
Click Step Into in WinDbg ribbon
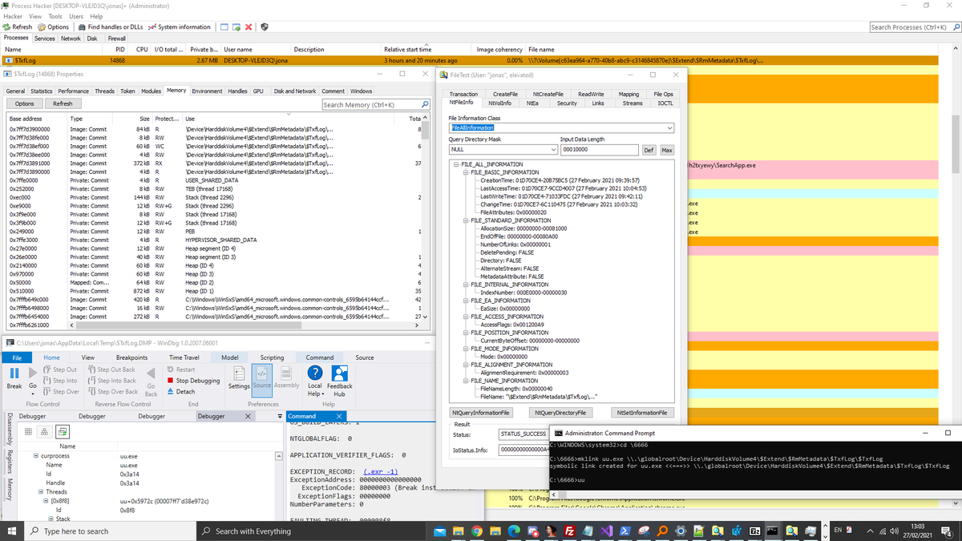(59, 381)
